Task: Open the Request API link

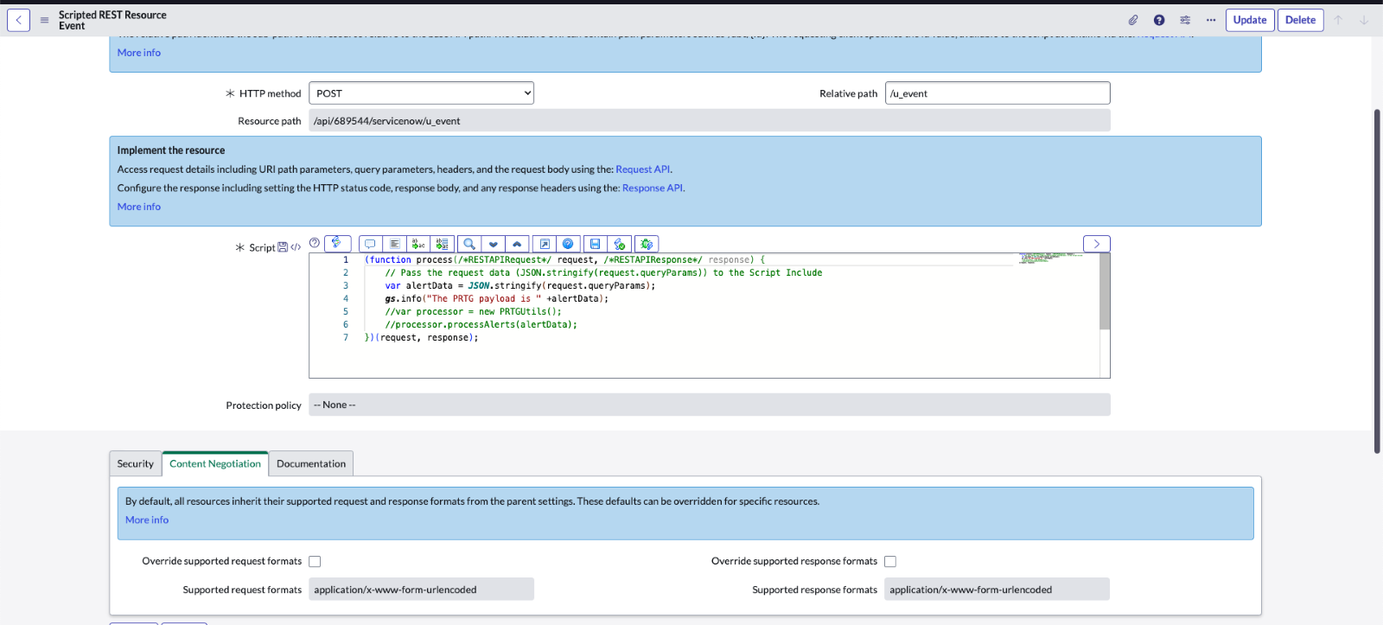Action: [642, 169]
